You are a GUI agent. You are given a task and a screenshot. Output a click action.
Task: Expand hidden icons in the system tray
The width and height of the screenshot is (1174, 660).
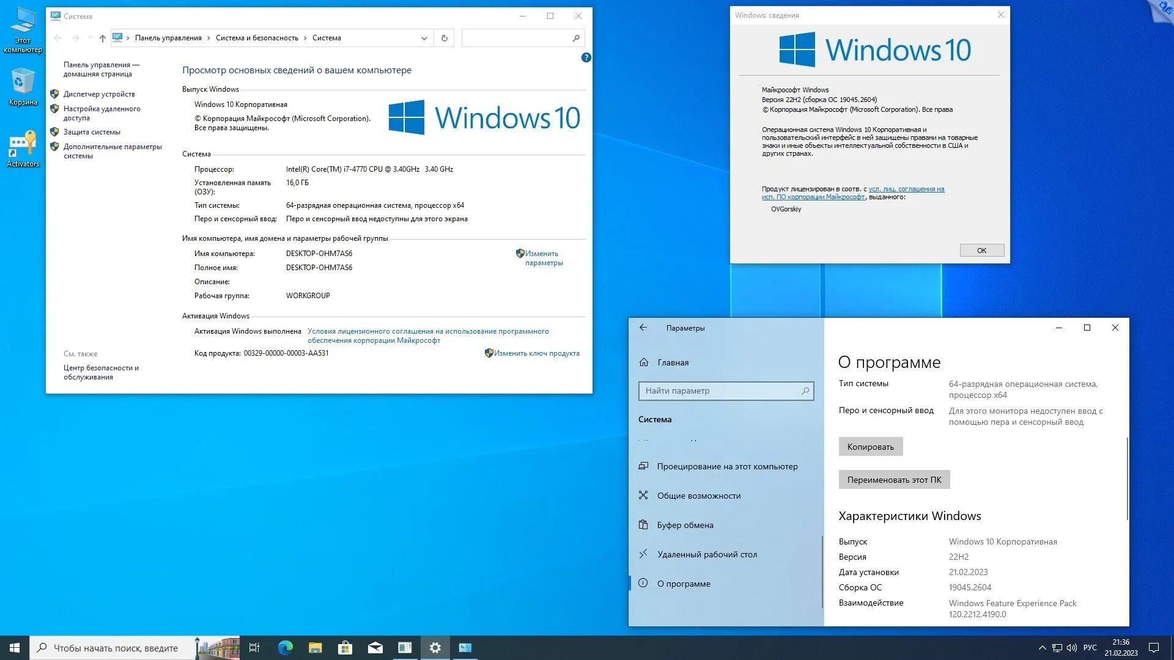pyautogui.click(x=1043, y=647)
